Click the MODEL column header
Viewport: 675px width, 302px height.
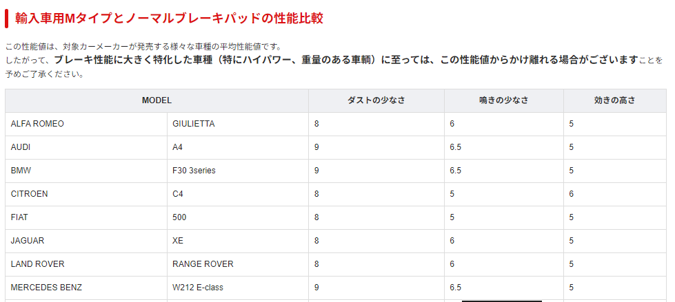pos(157,100)
